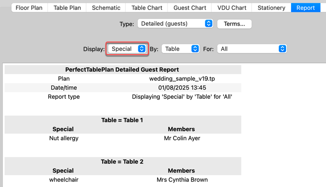Select the wheelchair special entry

(63, 180)
